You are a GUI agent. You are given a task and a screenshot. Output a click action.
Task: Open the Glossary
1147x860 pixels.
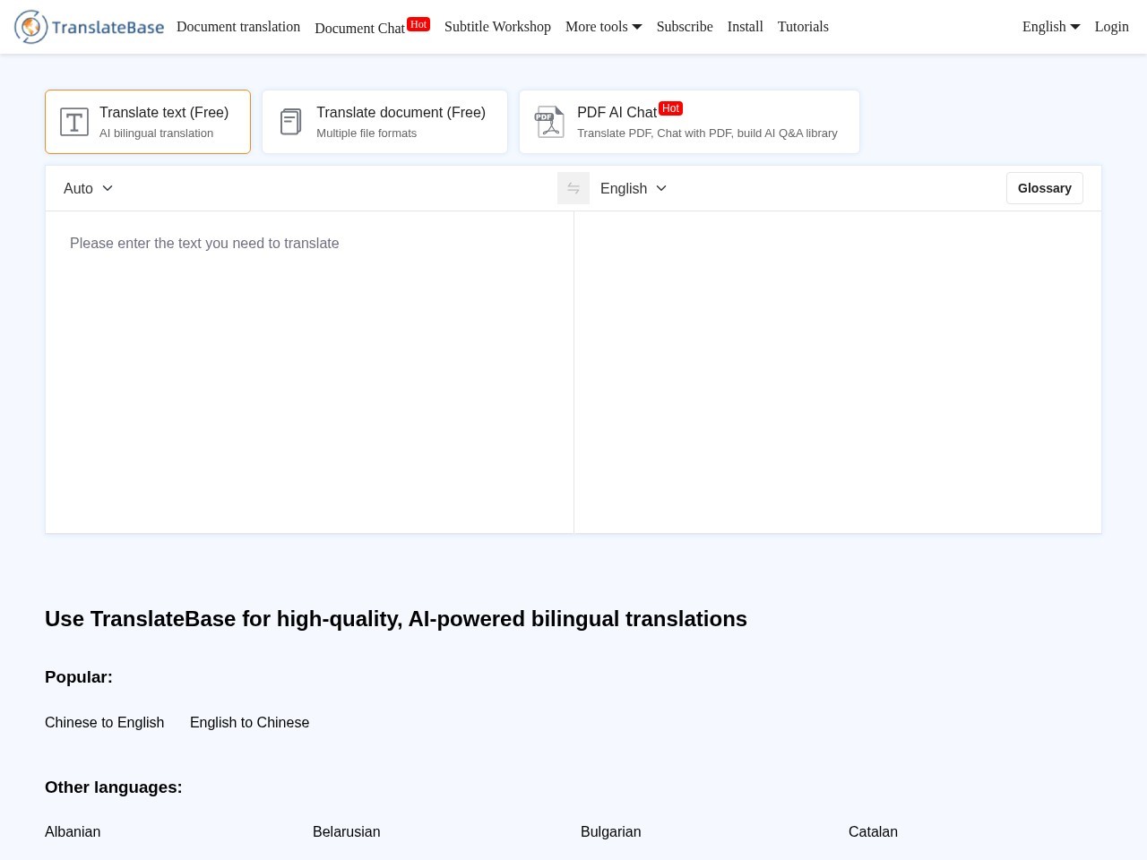pos(1045,188)
